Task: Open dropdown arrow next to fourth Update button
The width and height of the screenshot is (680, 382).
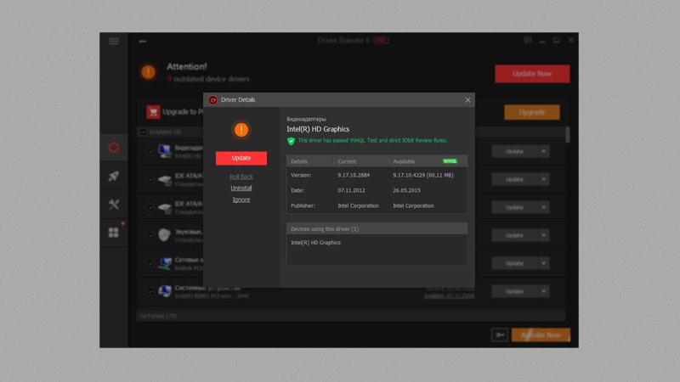Action: point(544,235)
